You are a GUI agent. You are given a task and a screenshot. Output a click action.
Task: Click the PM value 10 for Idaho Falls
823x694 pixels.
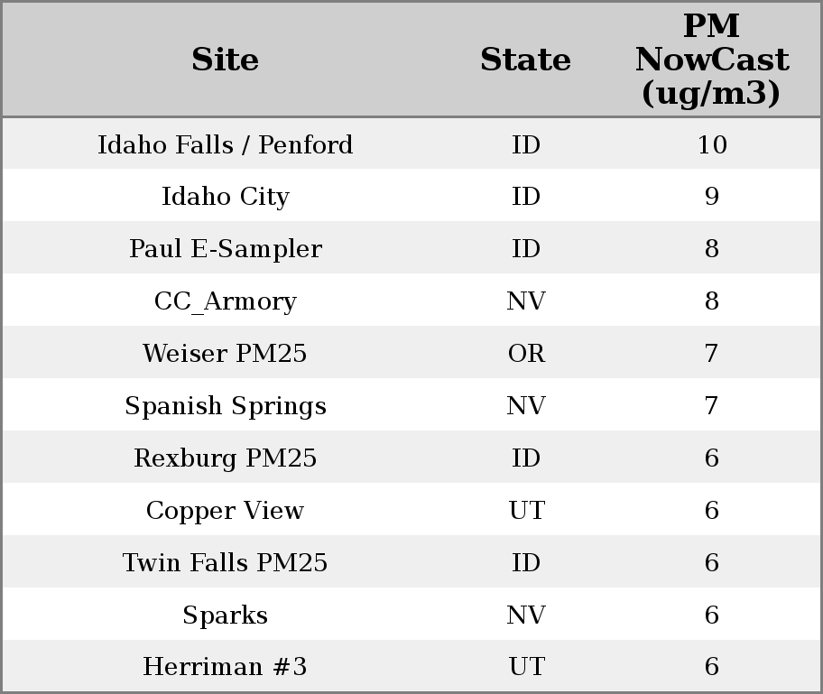[x=711, y=145]
